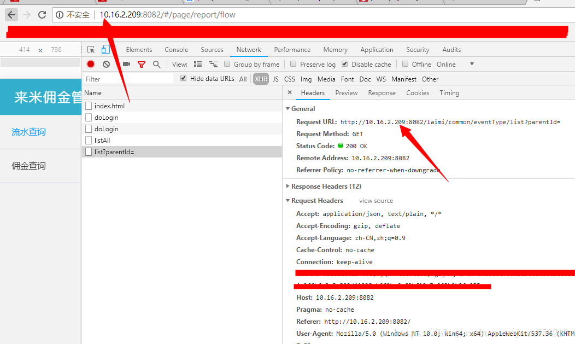Show the Response detail tab
The image size is (575, 344).
click(382, 93)
